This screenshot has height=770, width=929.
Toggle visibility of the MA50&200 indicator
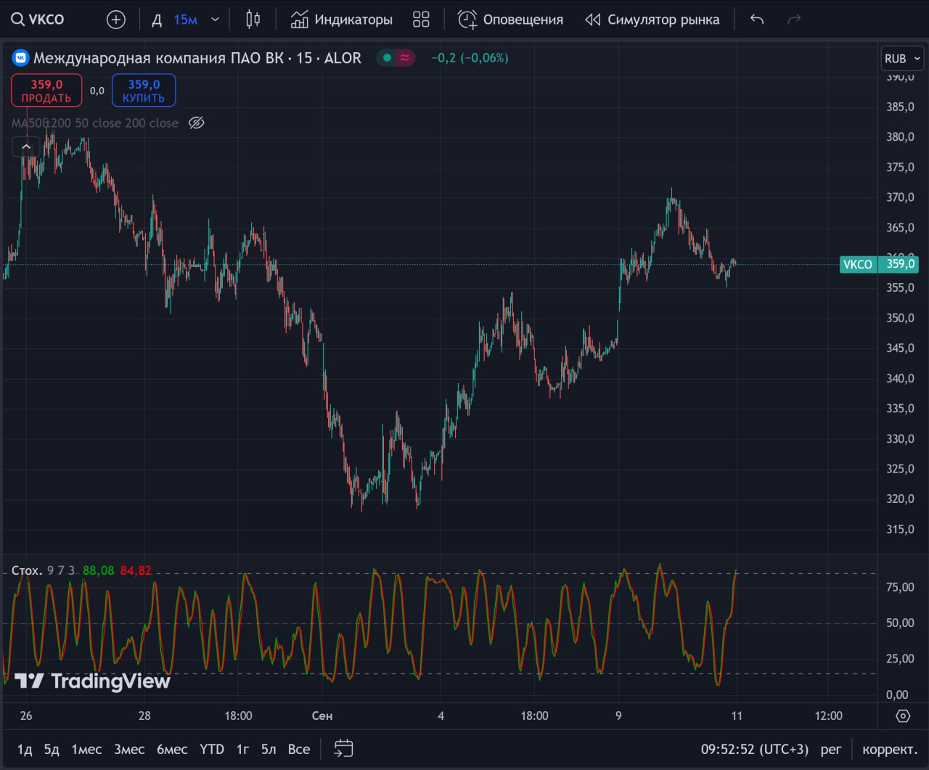point(196,123)
